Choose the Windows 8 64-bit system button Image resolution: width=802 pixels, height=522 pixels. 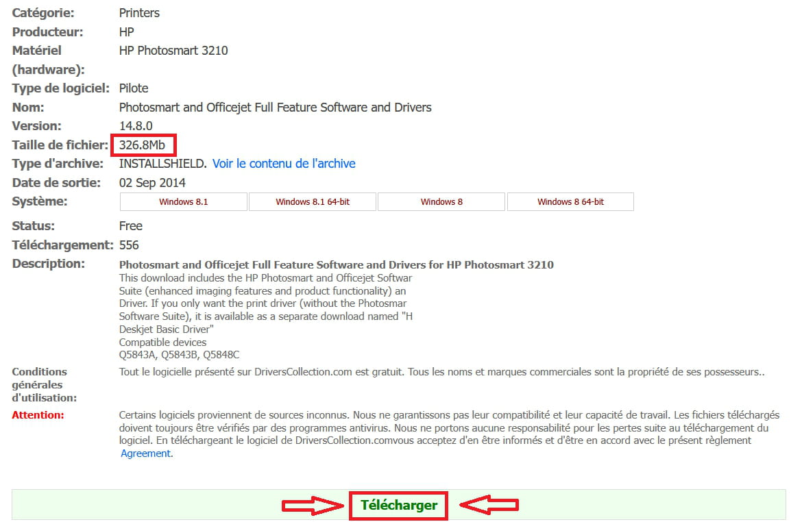pyautogui.click(x=570, y=202)
